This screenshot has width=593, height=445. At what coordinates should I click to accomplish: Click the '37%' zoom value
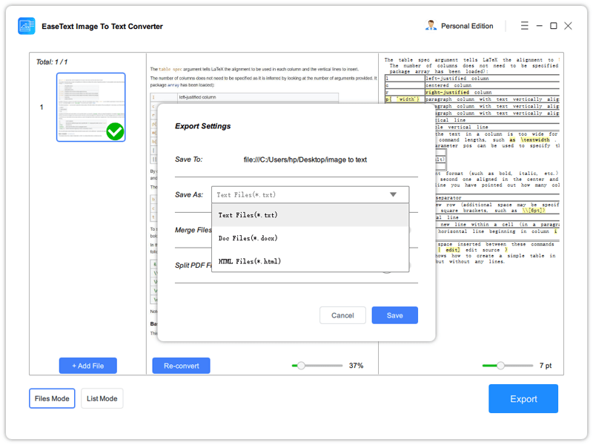[x=356, y=366]
